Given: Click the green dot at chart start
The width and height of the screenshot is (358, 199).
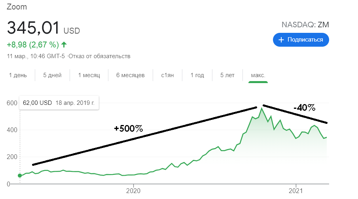Looking at the screenshot, I should coord(20,176).
